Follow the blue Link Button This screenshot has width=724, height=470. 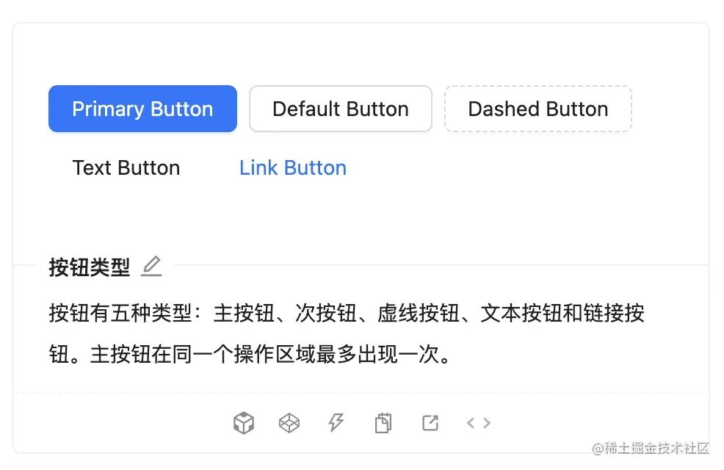point(293,168)
